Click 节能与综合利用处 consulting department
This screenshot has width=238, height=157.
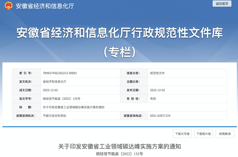(54, 116)
